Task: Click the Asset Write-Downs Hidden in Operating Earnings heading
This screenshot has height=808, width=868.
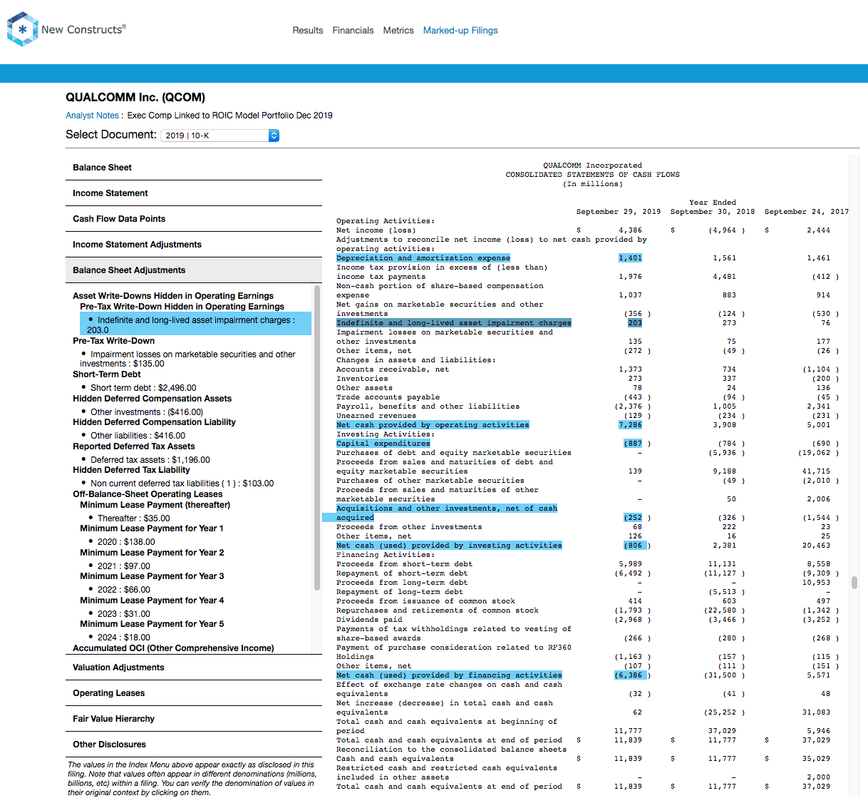Action: (x=173, y=296)
